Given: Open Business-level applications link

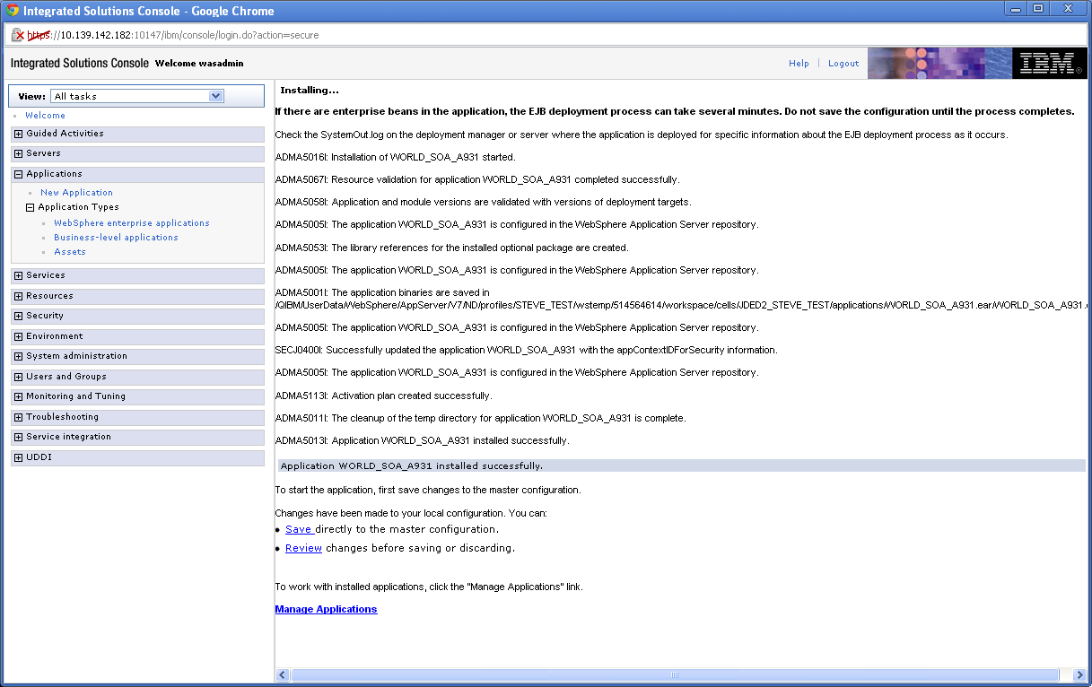Looking at the screenshot, I should coord(116,238).
